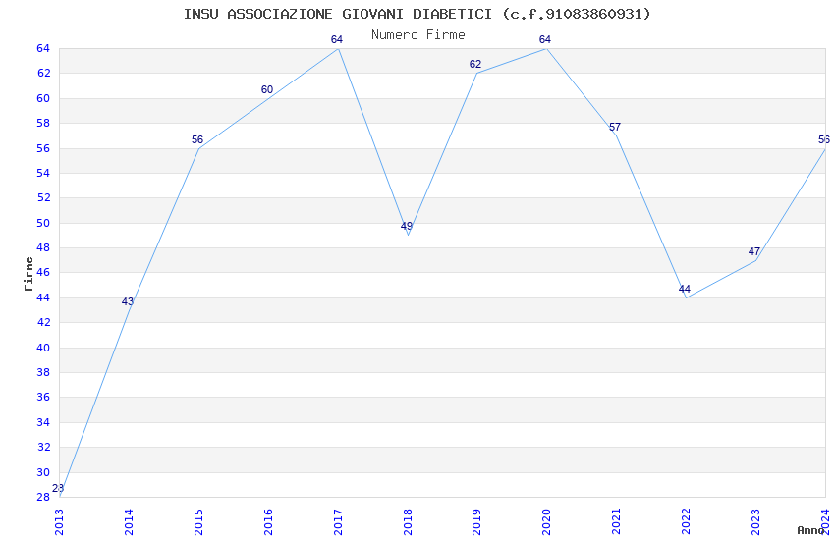
Task: Click the data label 64 for 2017
Action: coord(337,40)
